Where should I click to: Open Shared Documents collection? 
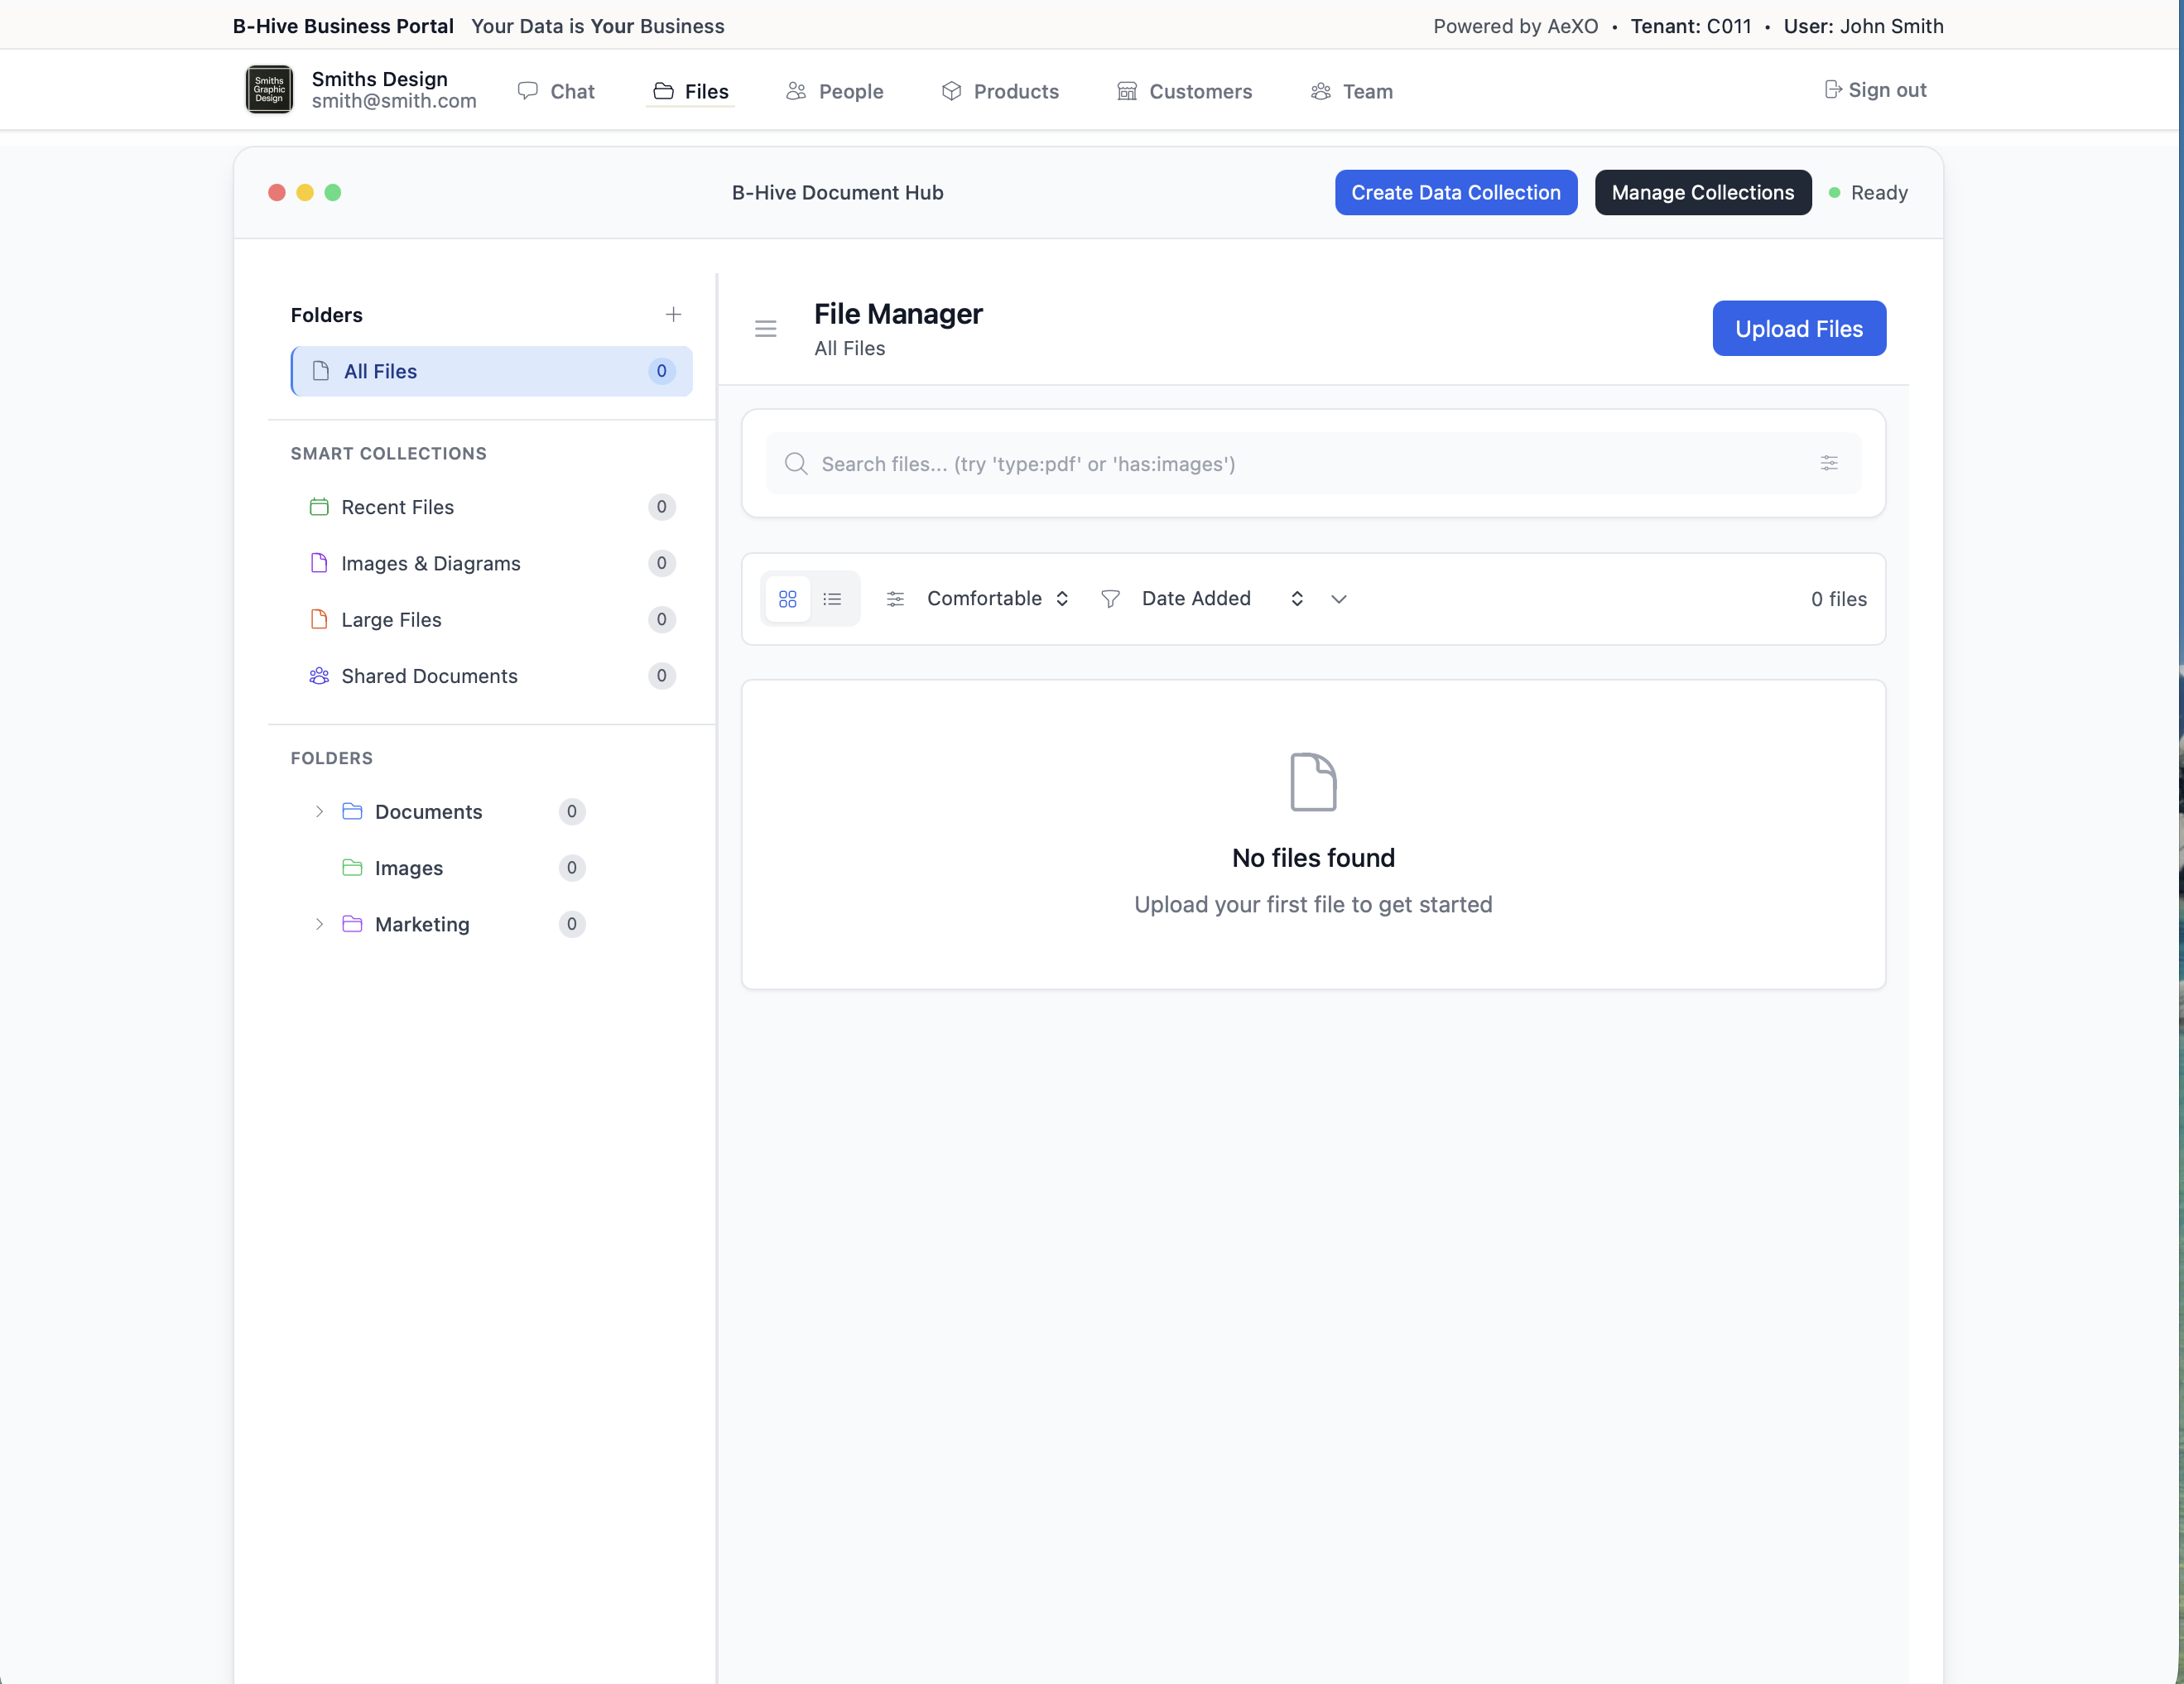coord(429,676)
